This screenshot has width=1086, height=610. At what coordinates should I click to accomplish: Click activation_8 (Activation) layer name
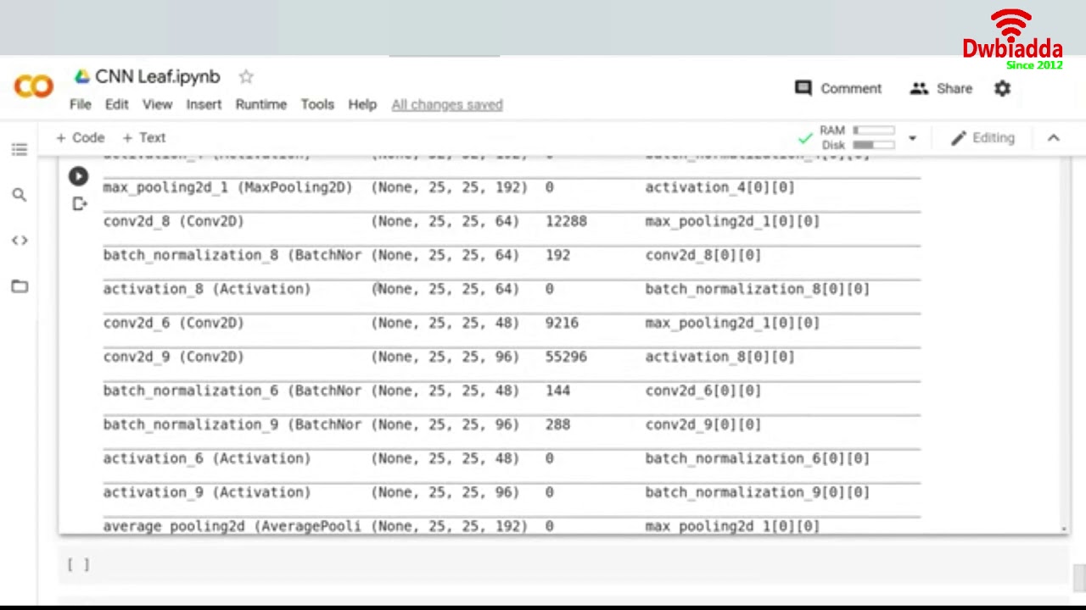point(207,289)
